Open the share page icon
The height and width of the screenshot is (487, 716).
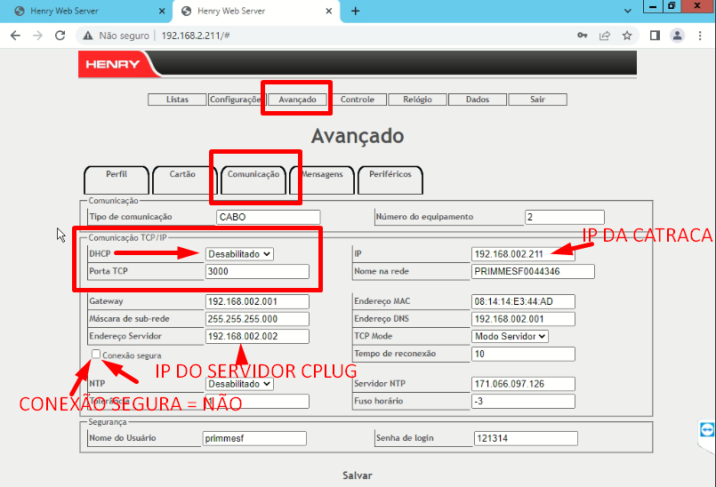pos(605,36)
